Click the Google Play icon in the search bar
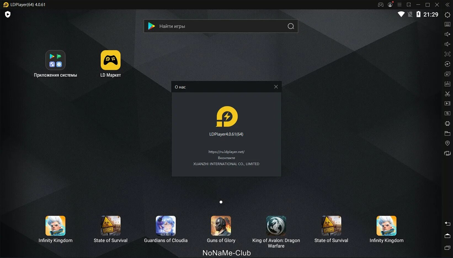The height and width of the screenshot is (258, 453). pos(151,26)
